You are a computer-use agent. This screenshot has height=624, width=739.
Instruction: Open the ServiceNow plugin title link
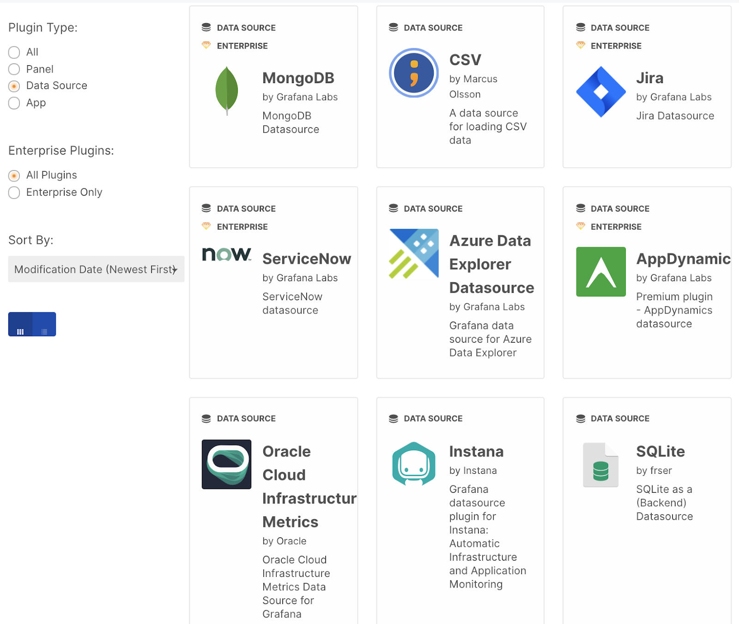(307, 259)
